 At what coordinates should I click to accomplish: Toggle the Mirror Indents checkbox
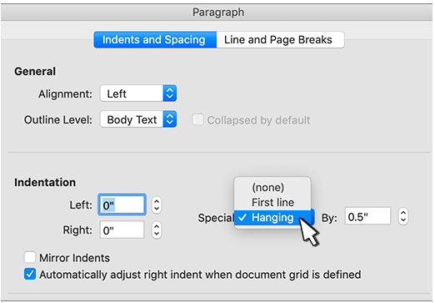tap(30, 257)
